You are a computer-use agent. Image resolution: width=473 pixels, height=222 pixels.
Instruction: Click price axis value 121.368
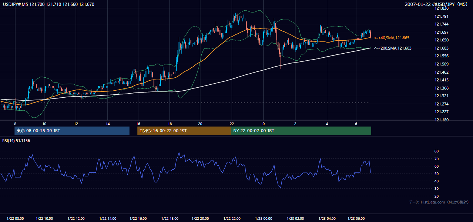(442, 88)
